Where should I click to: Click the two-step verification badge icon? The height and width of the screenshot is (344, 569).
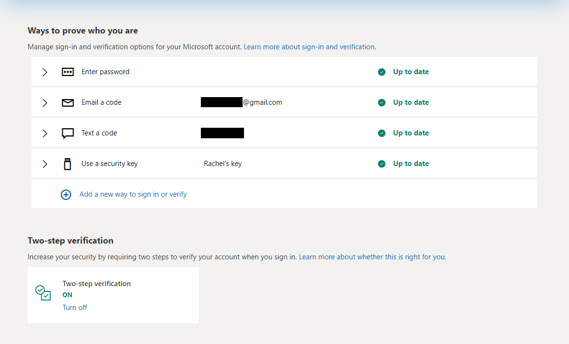click(42, 294)
